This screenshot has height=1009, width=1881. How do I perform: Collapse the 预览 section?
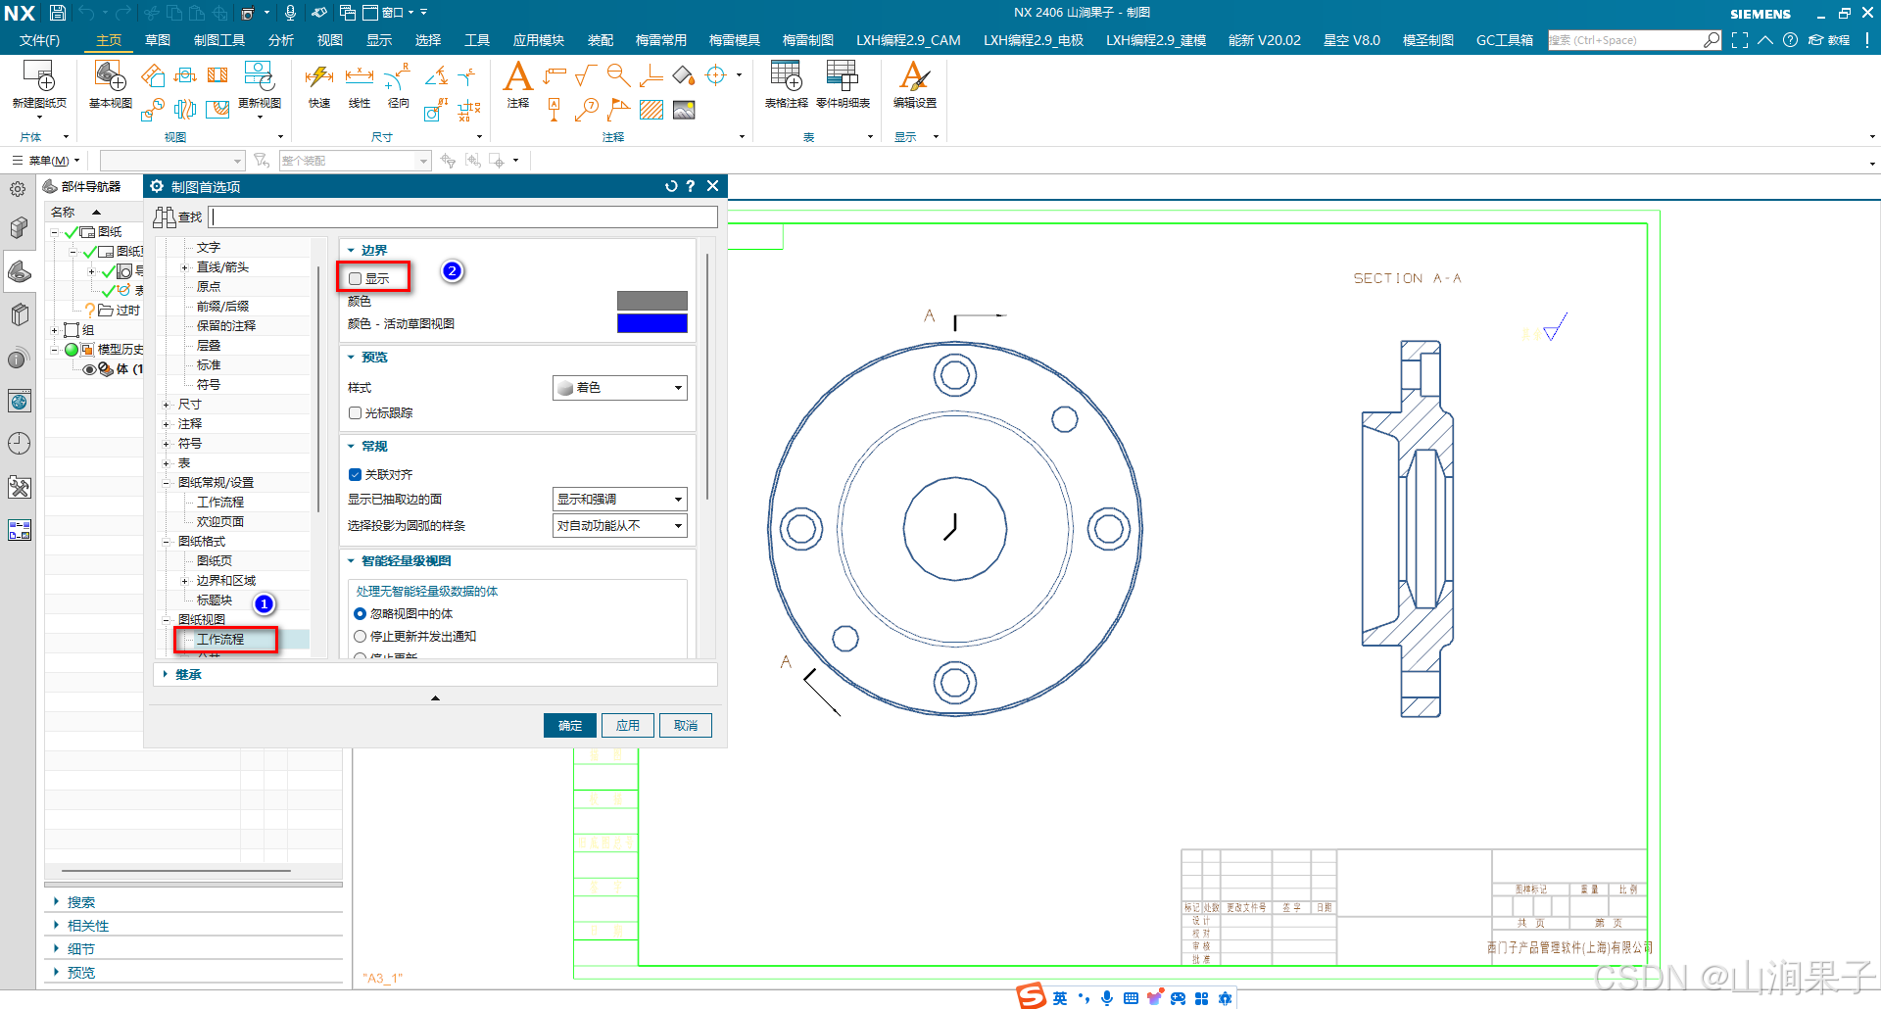(x=352, y=358)
